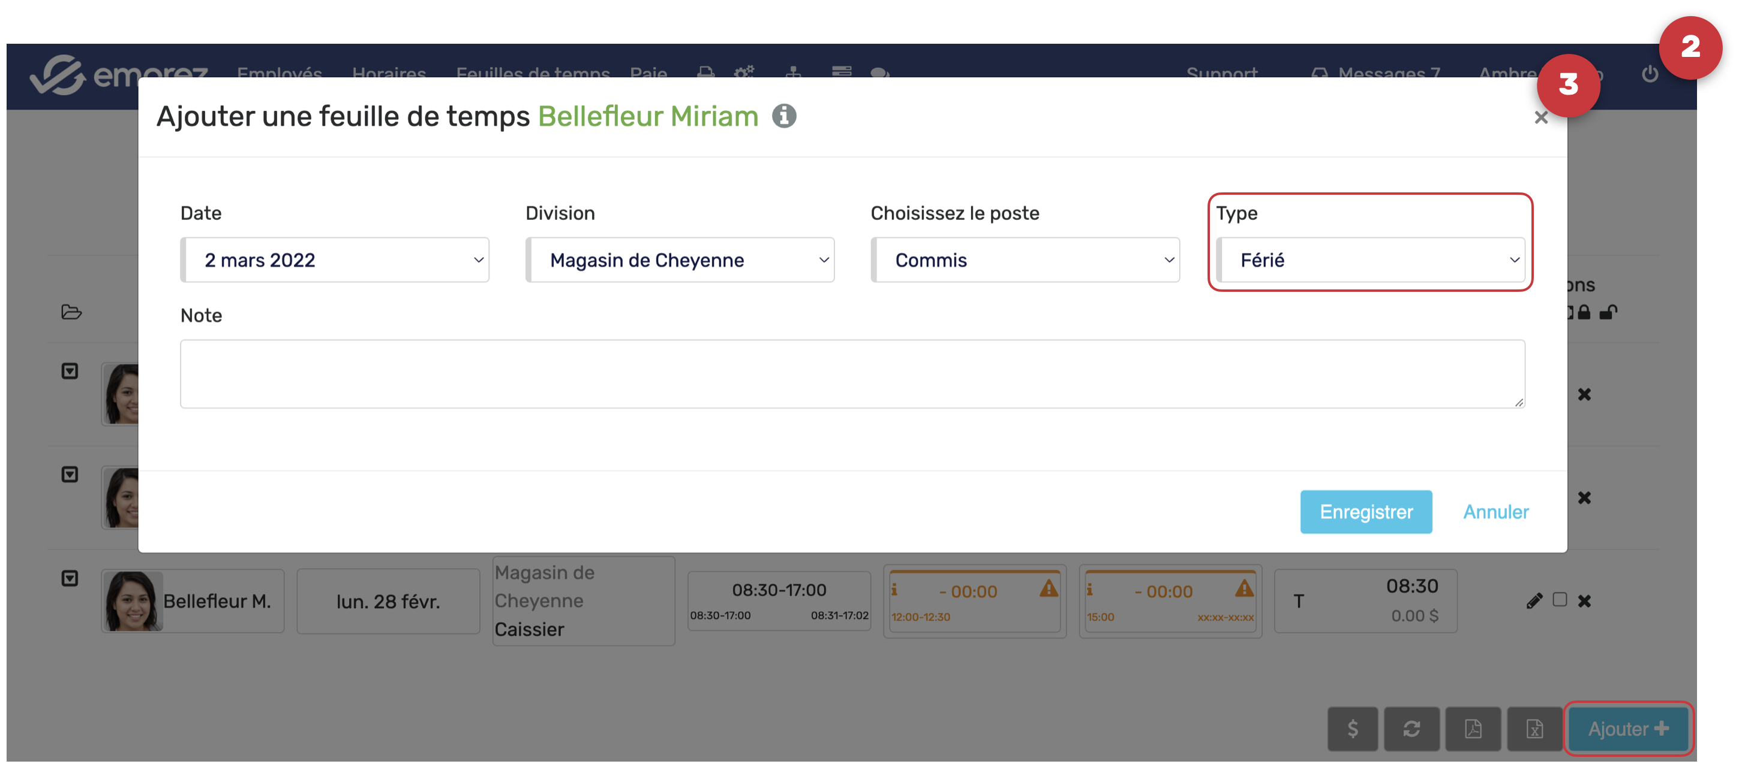
Task: Click the dollar sign button at bottom
Action: pos(1352,729)
